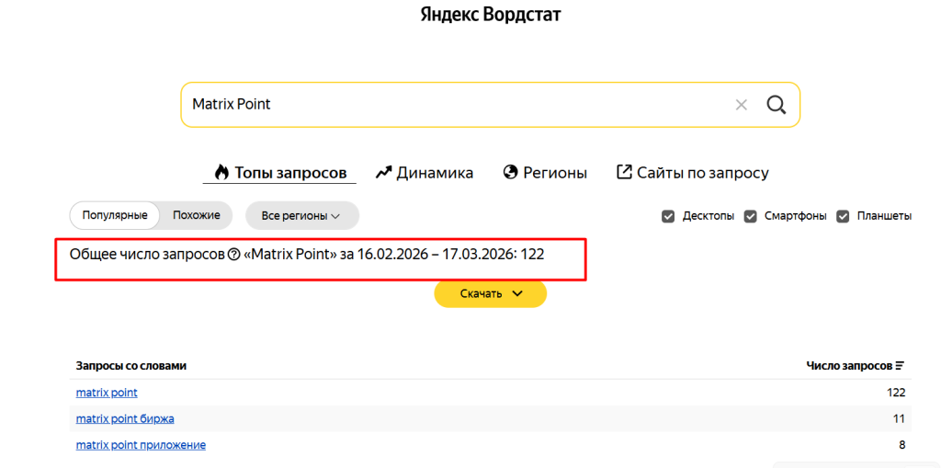Viewport: 941px width, 468px height.
Task: Open the matrix point биржа link
Action: [x=125, y=418]
